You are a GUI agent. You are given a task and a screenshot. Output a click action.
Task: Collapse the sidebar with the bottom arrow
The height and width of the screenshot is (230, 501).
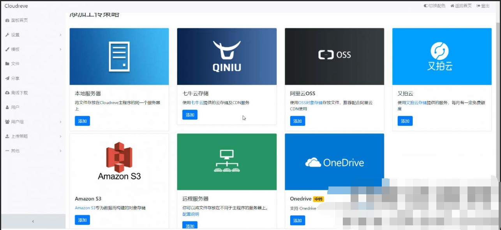point(33,221)
